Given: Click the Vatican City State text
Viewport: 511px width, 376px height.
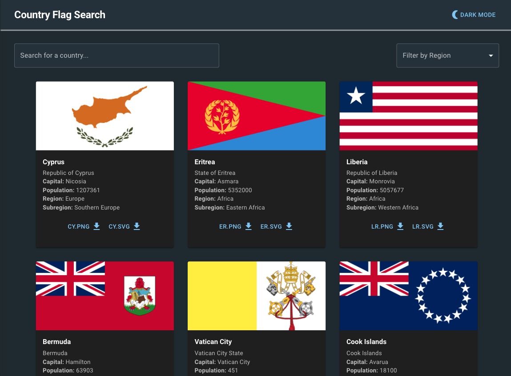Looking at the screenshot, I should (219, 353).
